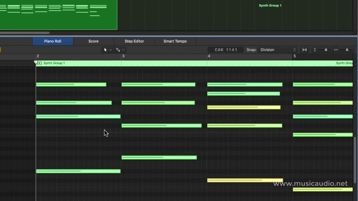Screen dimensions: 358x201
Task: Select the lowest yellow note in bar 5
Action: click(x=323, y=190)
